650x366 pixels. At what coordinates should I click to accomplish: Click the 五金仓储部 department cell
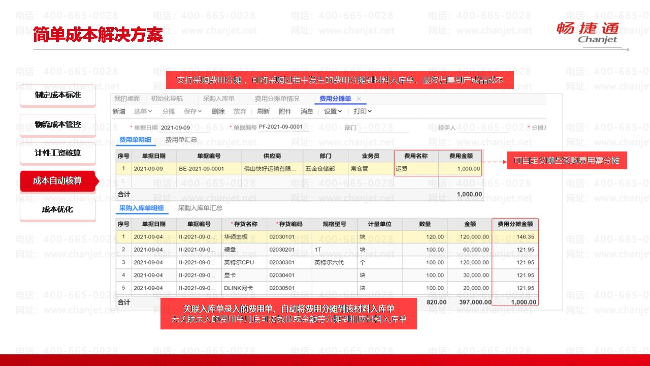(x=326, y=169)
